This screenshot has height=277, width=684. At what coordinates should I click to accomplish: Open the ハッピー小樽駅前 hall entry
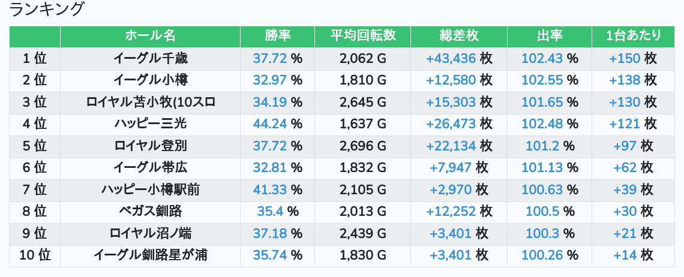click(150, 189)
